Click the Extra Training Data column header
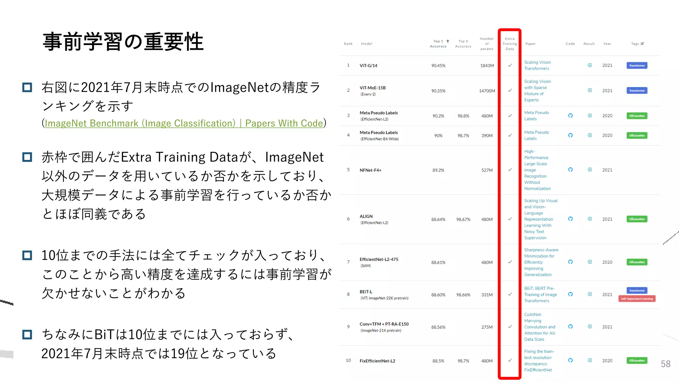The image size is (679, 382). (x=510, y=44)
